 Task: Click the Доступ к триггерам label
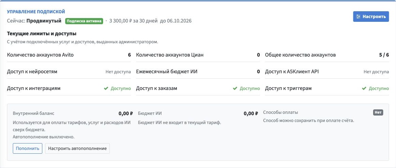(x=288, y=89)
